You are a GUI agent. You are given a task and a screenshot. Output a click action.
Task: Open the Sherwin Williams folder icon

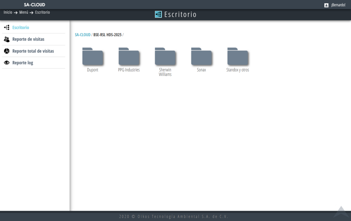point(165,56)
